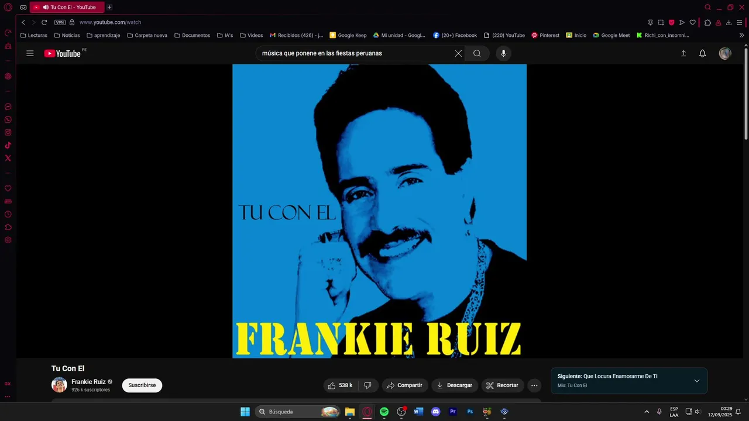Open Discord from Windows taskbar
749x421 pixels.
click(435, 412)
